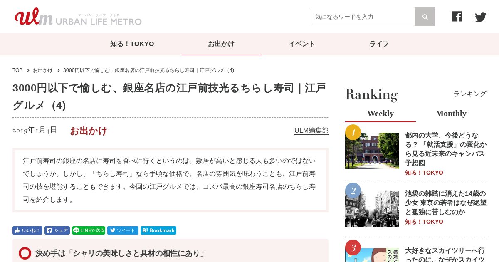Click the article summary paragraph 江戸前寿司の銀座の名店

[x=169, y=180]
